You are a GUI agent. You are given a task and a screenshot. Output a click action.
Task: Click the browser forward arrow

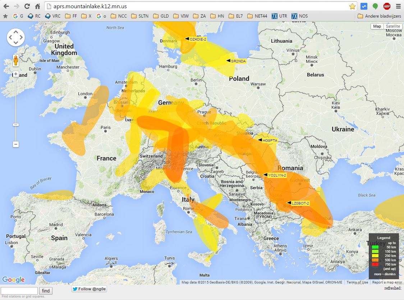(x=17, y=6)
